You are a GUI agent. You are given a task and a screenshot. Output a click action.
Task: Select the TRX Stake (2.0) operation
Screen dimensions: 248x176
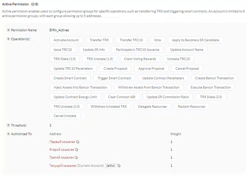[211, 97]
